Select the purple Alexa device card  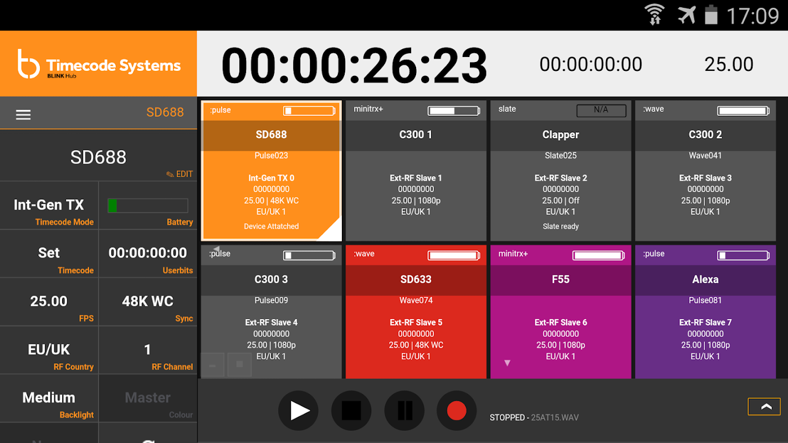pos(705,312)
